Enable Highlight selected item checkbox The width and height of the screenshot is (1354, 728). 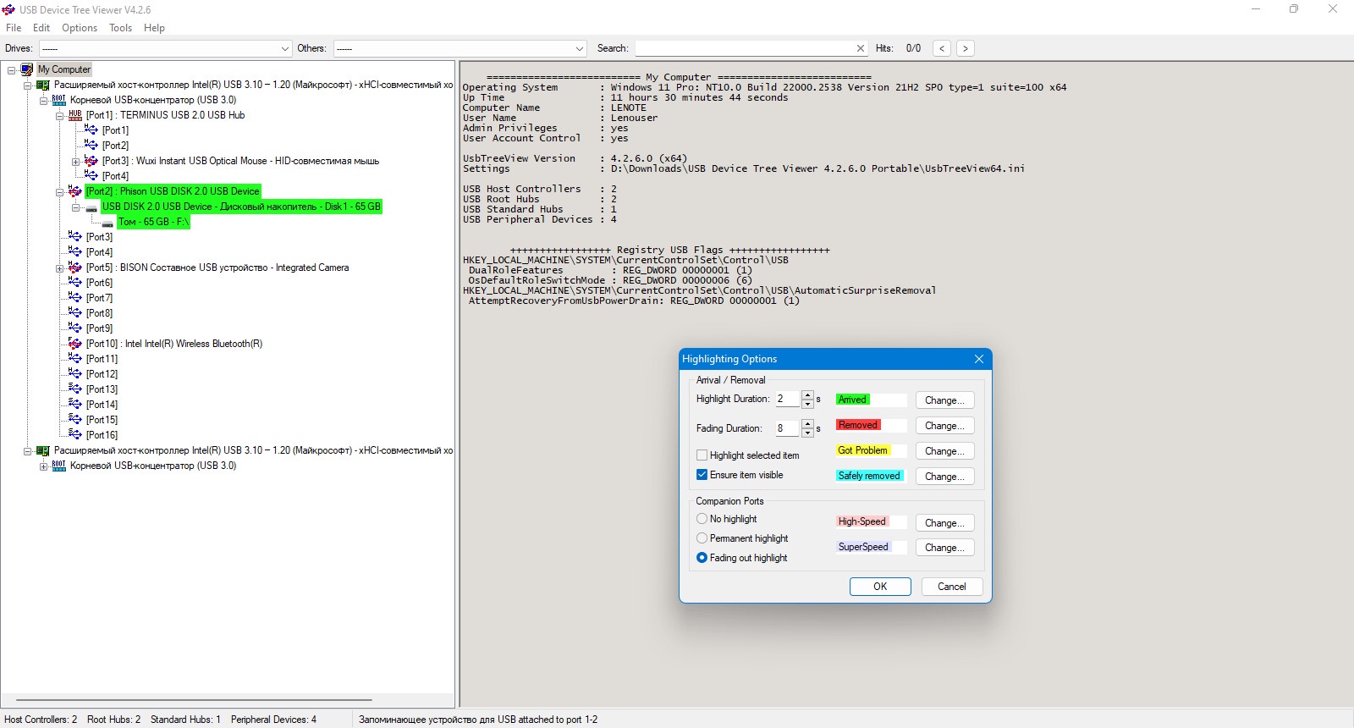pos(702,455)
